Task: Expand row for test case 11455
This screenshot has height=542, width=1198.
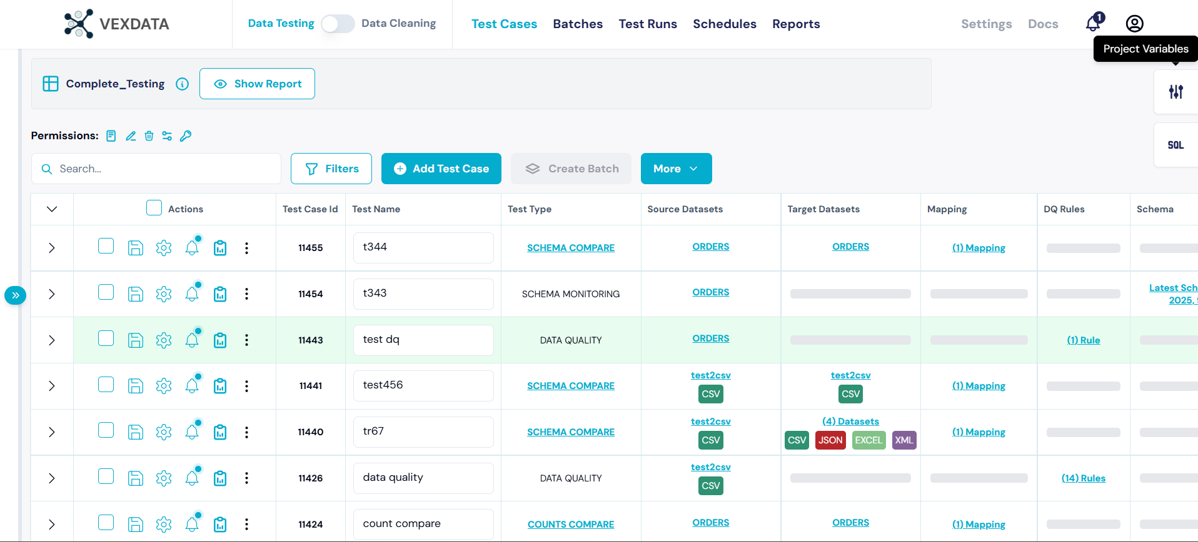Action: pyautogui.click(x=52, y=248)
